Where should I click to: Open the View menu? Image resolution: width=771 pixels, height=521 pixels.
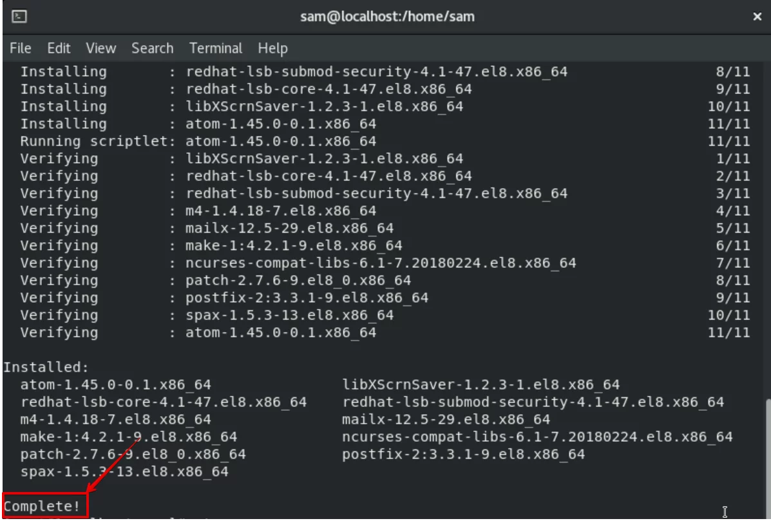pos(100,48)
